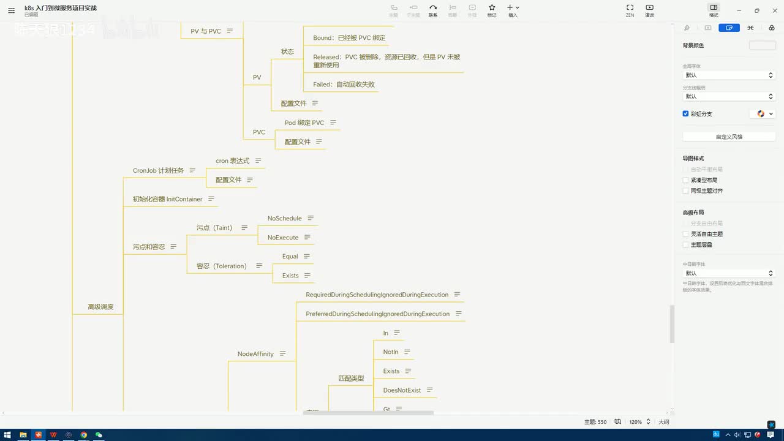Open the note icon beside CronJob 计划任务
This screenshot has width=784, height=441.
[x=192, y=170]
